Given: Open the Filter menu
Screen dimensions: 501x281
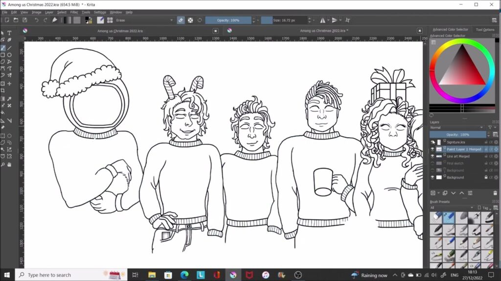Looking at the screenshot, I should 74,12.
